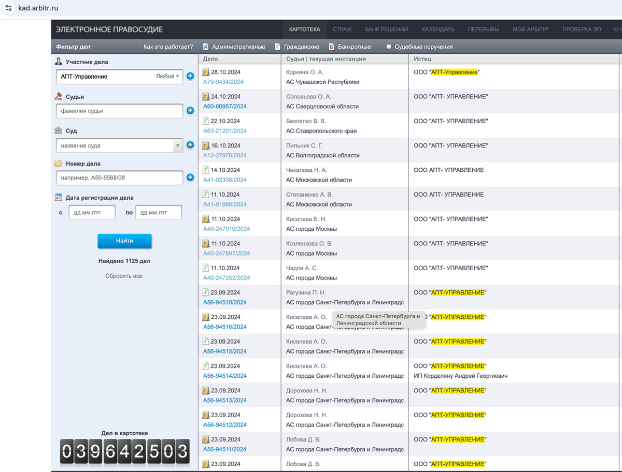Open the КАРТОТЕКА tab
Screen dimensions: 622x472
point(304,30)
